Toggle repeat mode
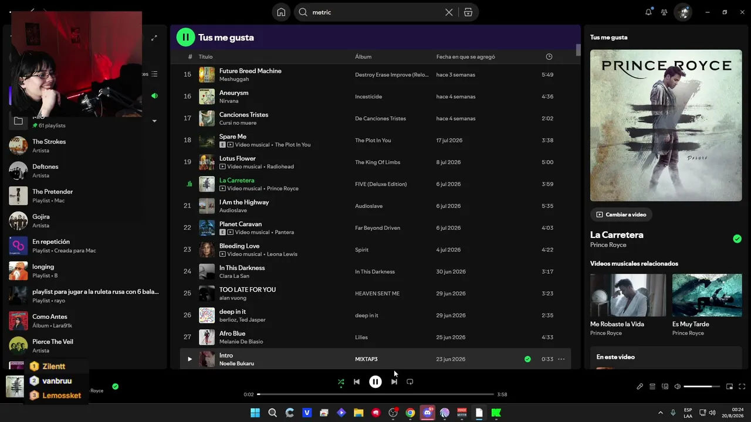This screenshot has width=751, height=422. click(410, 382)
